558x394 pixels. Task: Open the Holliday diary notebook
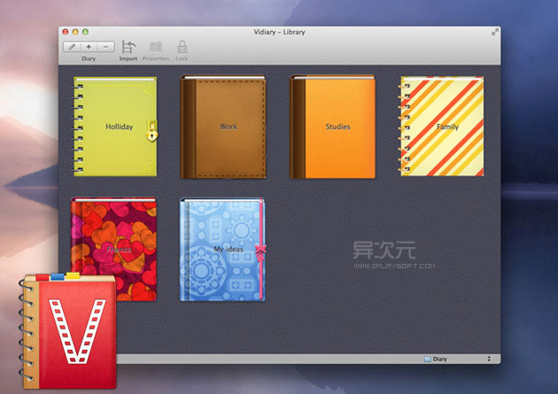coord(113,127)
